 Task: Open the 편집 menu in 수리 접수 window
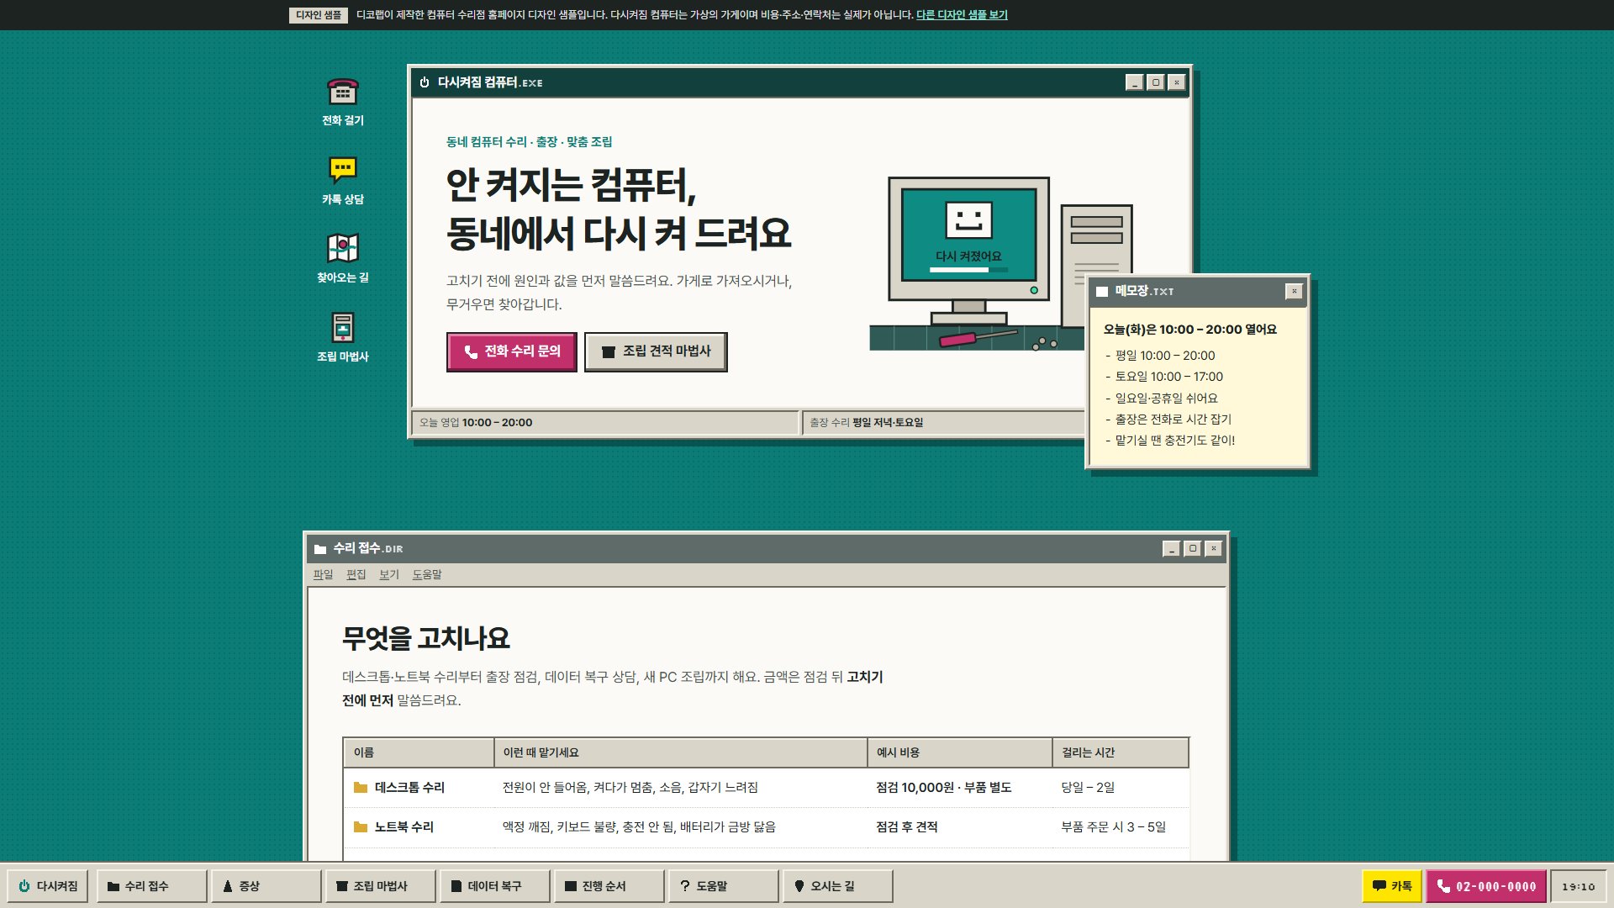(356, 574)
